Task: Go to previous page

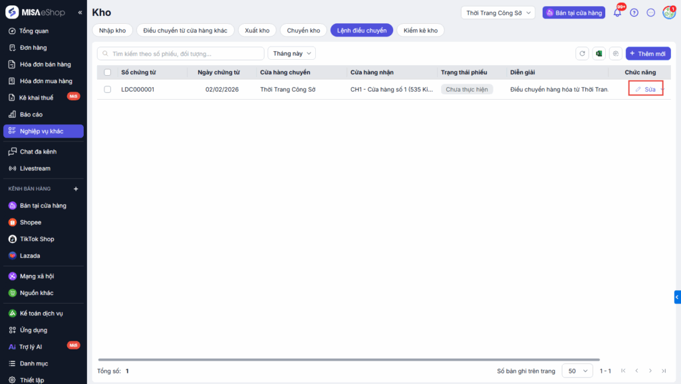Action: tap(636, 371)
